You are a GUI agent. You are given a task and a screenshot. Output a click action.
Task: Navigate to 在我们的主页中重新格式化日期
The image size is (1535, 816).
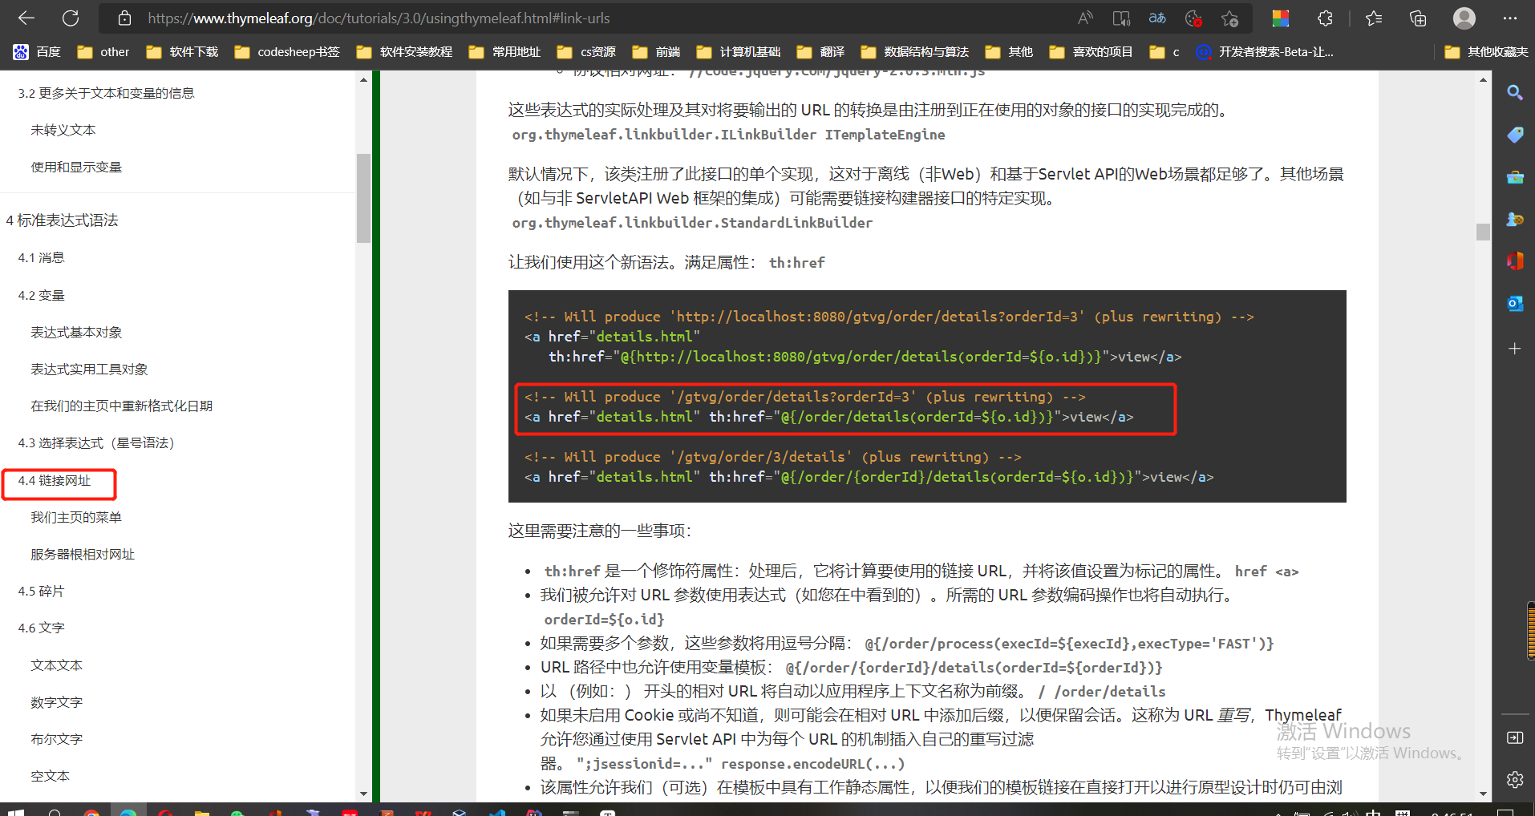point(122,406)
